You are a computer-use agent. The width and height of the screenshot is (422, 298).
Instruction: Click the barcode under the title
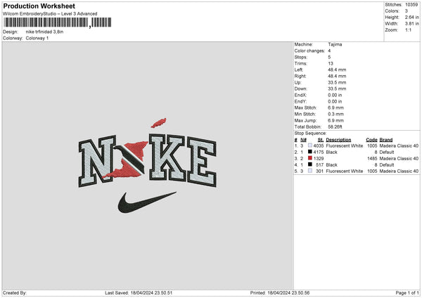pyautogui.click(x=58, y=22)
